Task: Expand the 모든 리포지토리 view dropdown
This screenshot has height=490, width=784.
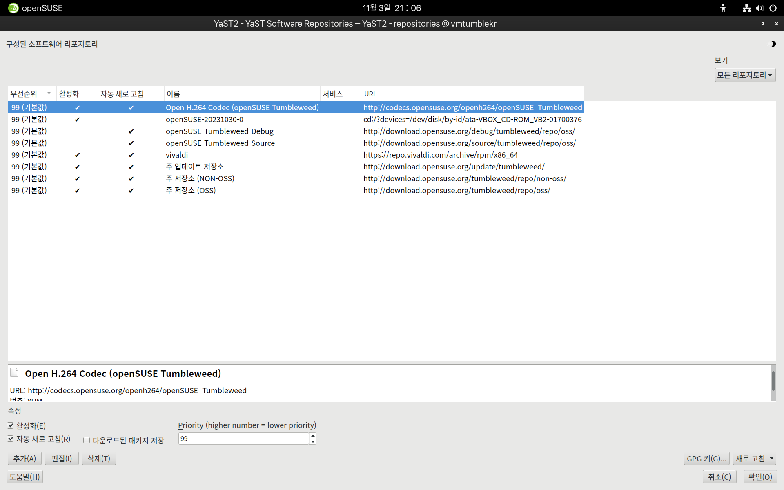Action: point(745,75)
